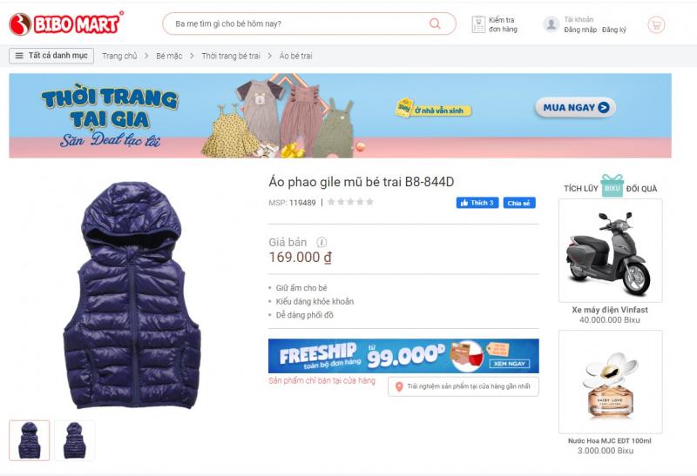Select the second vest thumbnail
The width and height of the screenshot is (697, 476).
point(74,440)
